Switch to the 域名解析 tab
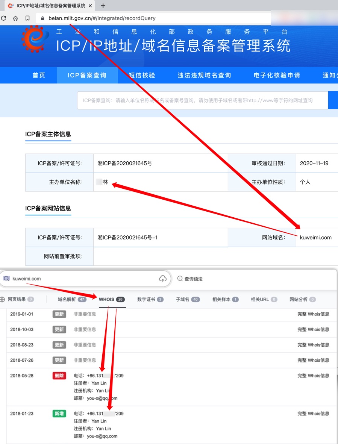338x444 pixels. click(72, 299)
